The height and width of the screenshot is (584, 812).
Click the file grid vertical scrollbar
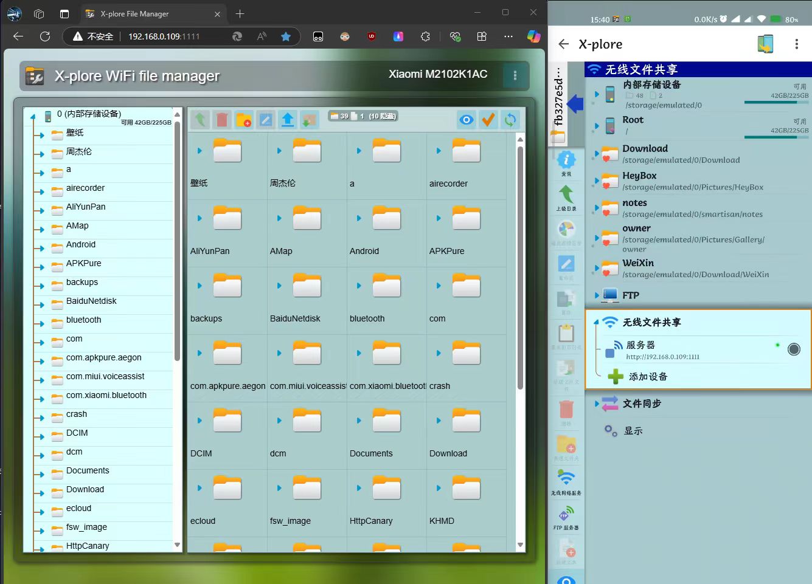coord(520,267)
